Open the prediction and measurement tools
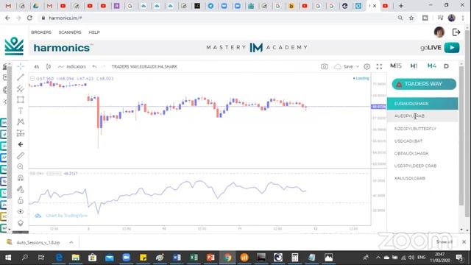Screen dimensions: 471x265 21,133
